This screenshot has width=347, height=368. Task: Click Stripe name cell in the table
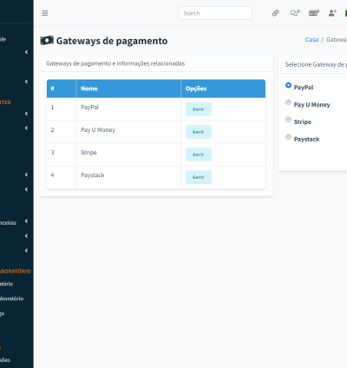128,154
